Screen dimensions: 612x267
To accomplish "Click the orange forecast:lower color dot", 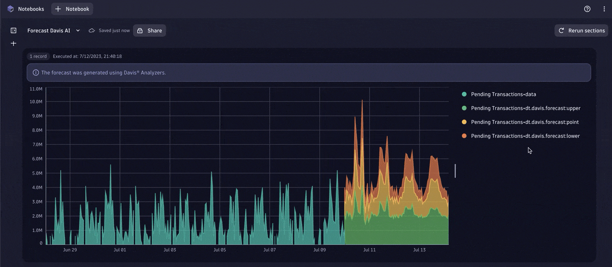I will coord(464,136).
